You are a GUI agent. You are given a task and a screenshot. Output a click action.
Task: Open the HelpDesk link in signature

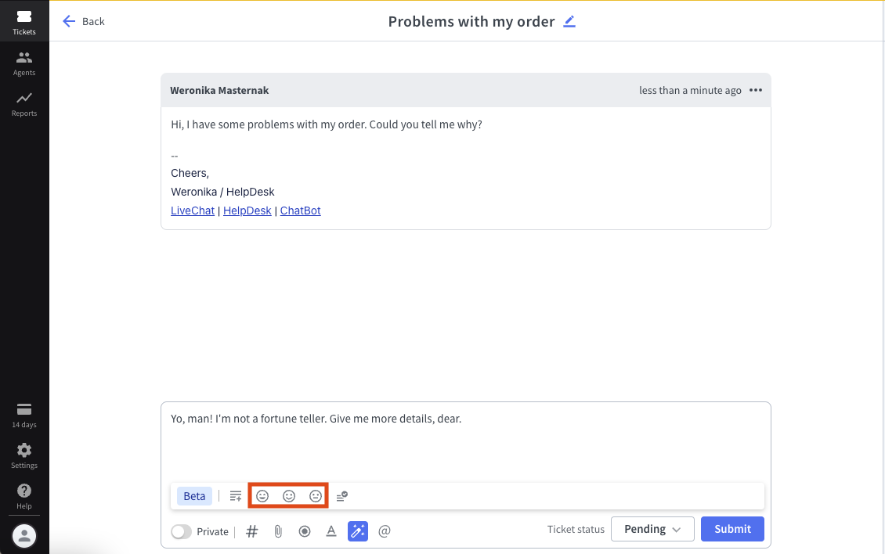[x=247, y=210]
